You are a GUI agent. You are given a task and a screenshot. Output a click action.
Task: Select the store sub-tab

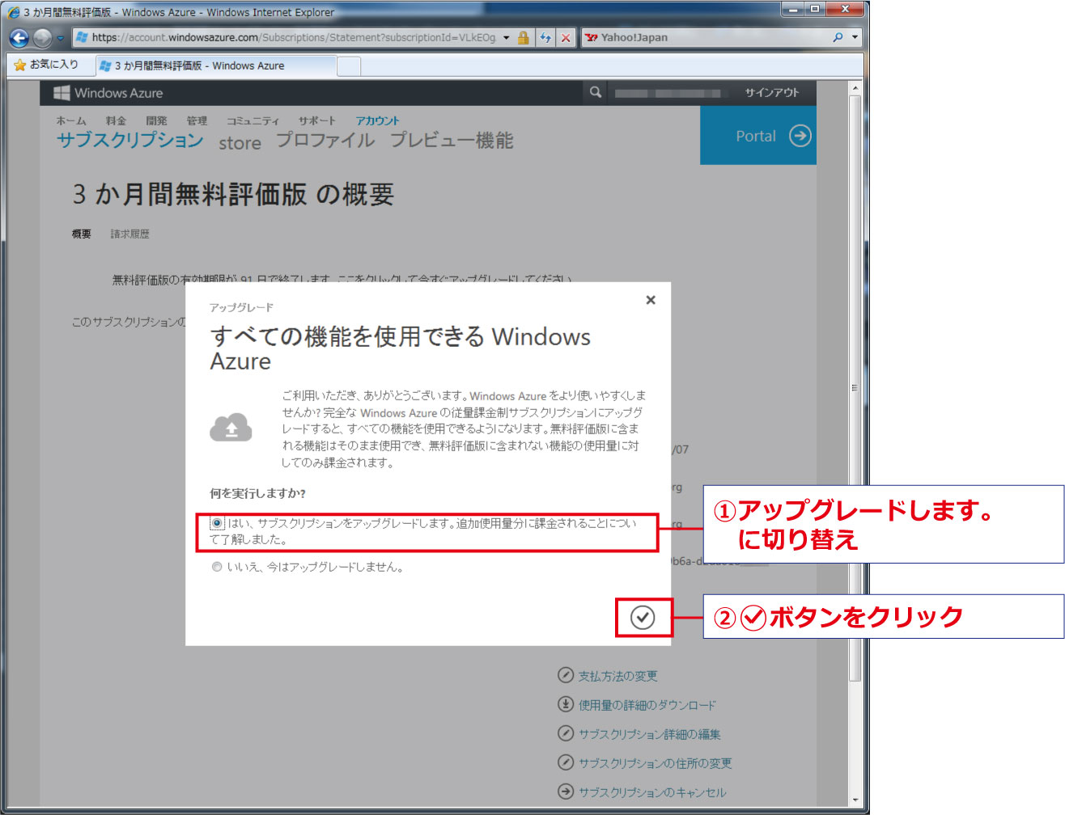[x=240, y=143]
